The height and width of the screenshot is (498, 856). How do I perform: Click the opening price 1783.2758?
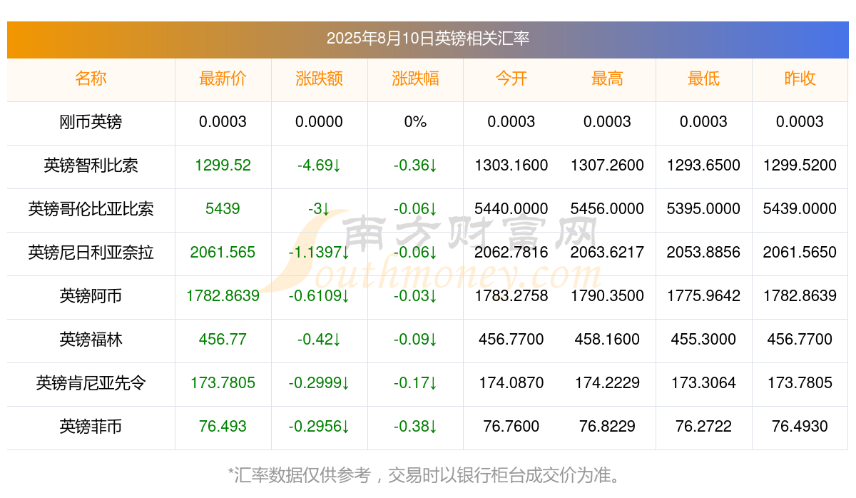coord(511,296)
